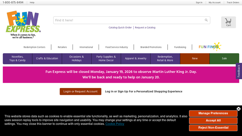Expand Crafts & Education menu

[x=47, y=59]
